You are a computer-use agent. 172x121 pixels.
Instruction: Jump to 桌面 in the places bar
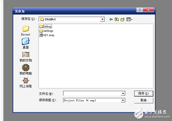pos(26,43)
